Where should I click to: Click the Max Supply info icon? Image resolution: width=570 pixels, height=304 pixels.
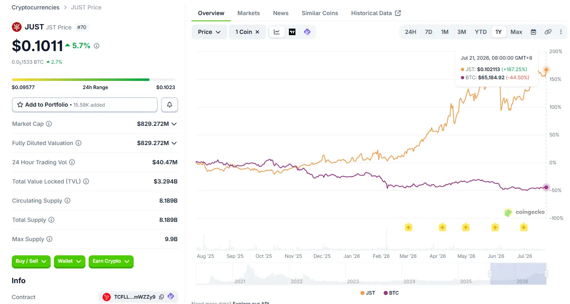49,239
